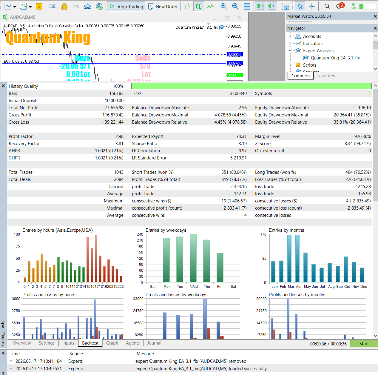Close the Navigator panel

point(375,28)
